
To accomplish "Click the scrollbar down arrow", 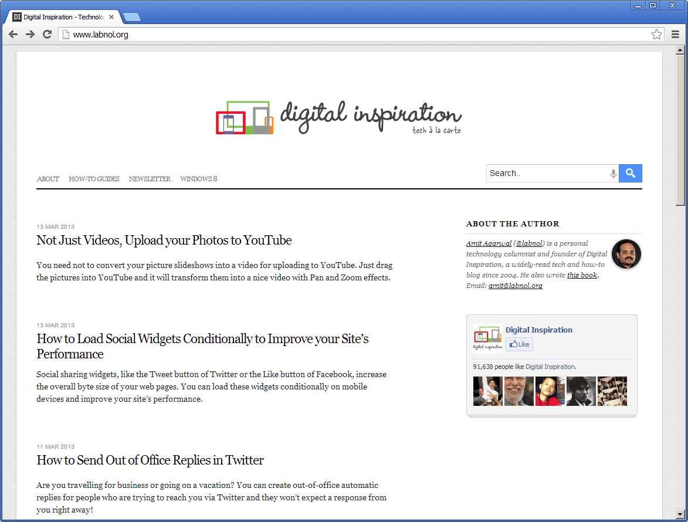I will tap(680, 514).
